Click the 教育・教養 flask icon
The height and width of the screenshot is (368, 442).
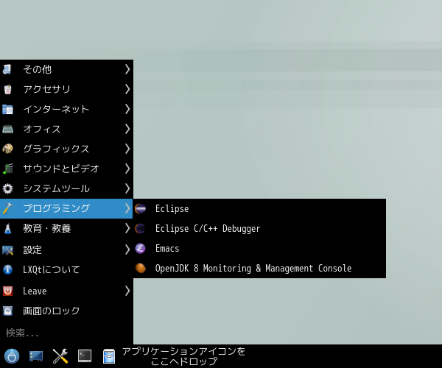pyautogui.click(x=7, y=228)
